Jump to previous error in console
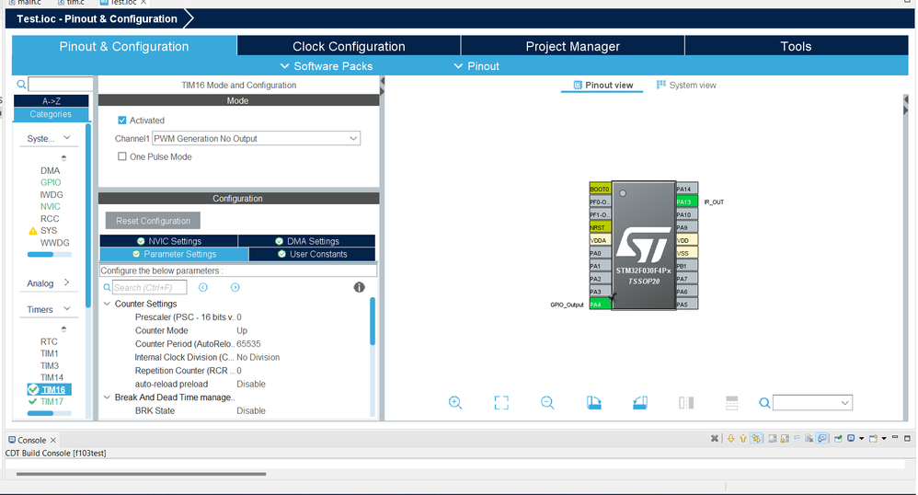Image resolution: width=918 pixels, height=495 pixels. (743, 438)
